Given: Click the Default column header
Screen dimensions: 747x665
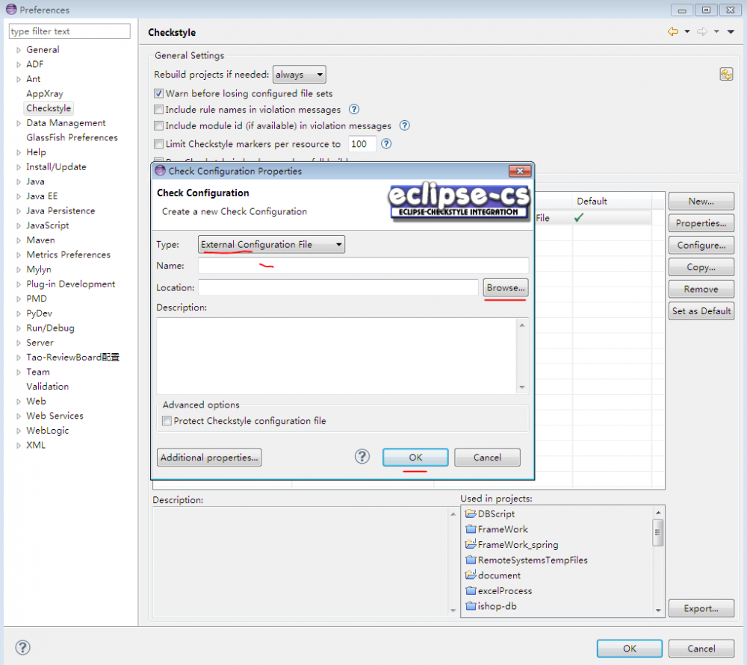Looking at the screenshot, I should (611, 202).
